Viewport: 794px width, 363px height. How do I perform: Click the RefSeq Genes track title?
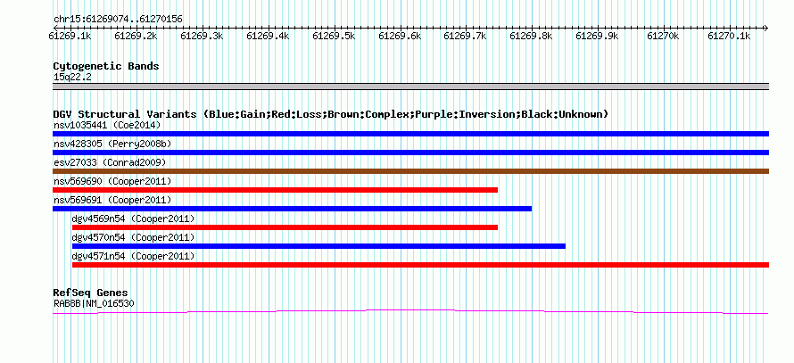pos(91,293)
